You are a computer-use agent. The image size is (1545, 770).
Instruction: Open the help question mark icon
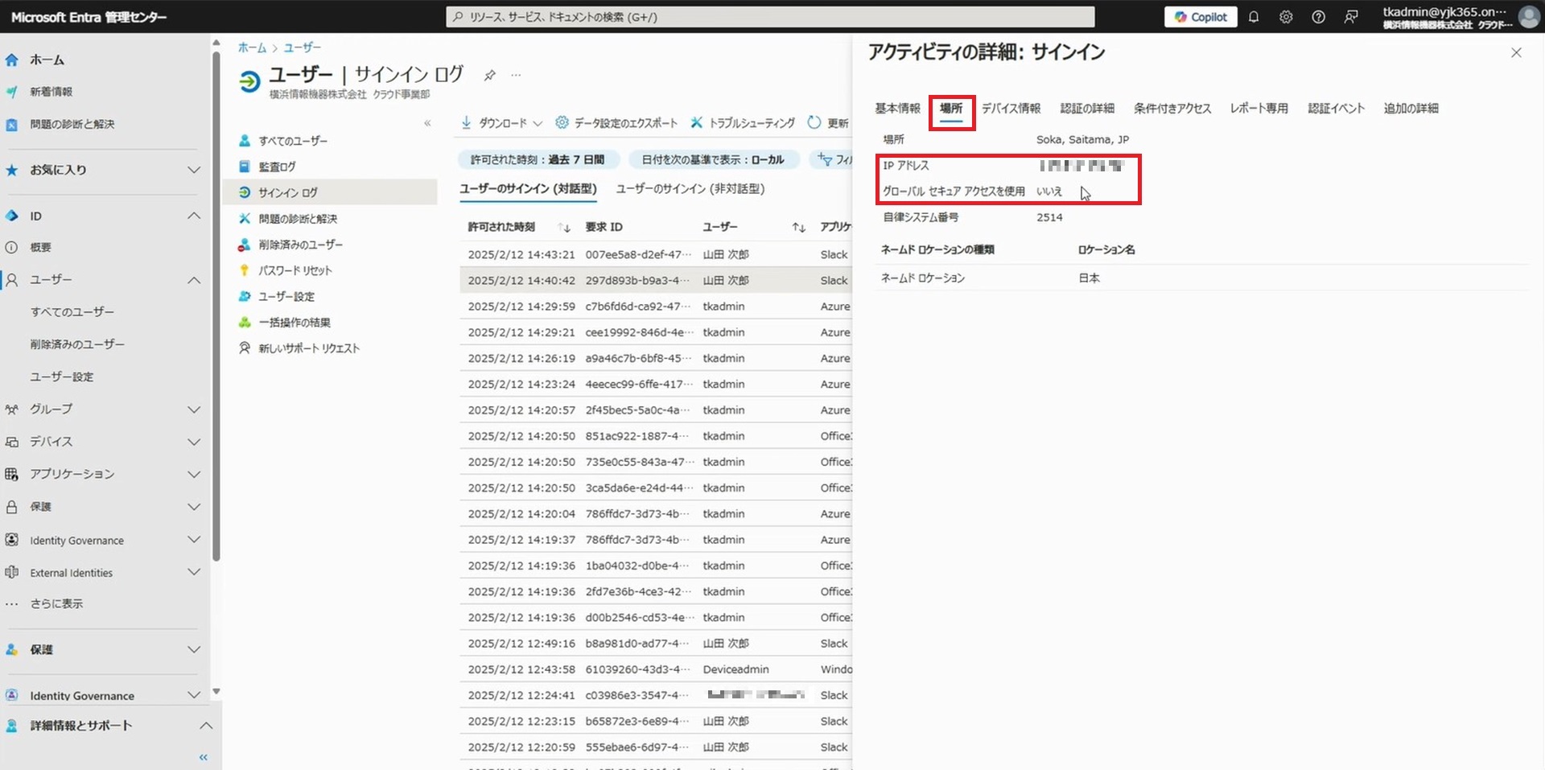[1318, 17]
